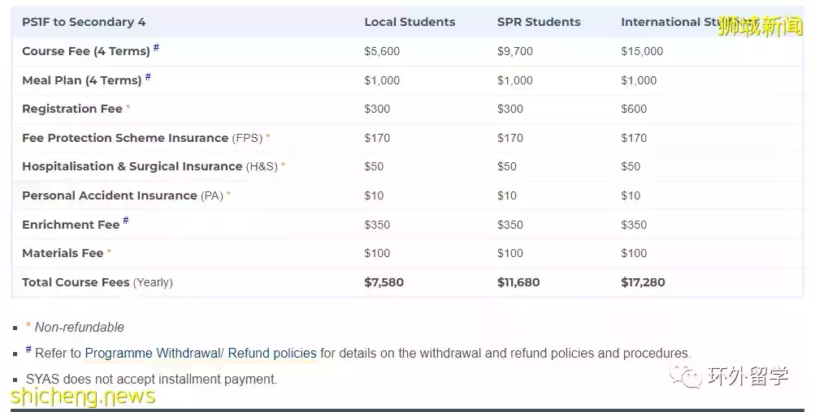Click the Hospitalisation & Surgical Insurance label
This screenshot has height=412, width=815.
[132, 166]
